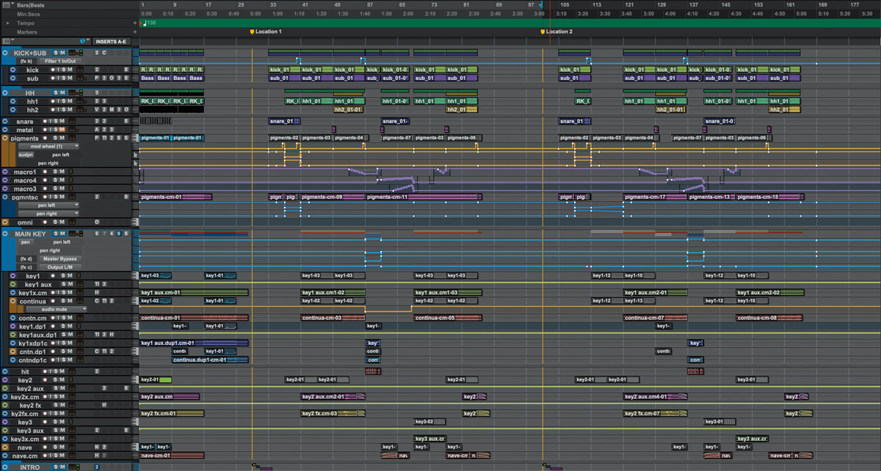Open the 'mod wheel (1)' lane selector

(x=49, y=146)
